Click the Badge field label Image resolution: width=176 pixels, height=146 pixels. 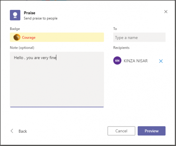[15, 29]
